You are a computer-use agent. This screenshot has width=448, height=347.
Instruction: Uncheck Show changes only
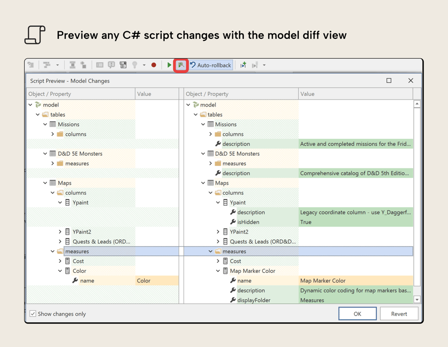(33, 314)
